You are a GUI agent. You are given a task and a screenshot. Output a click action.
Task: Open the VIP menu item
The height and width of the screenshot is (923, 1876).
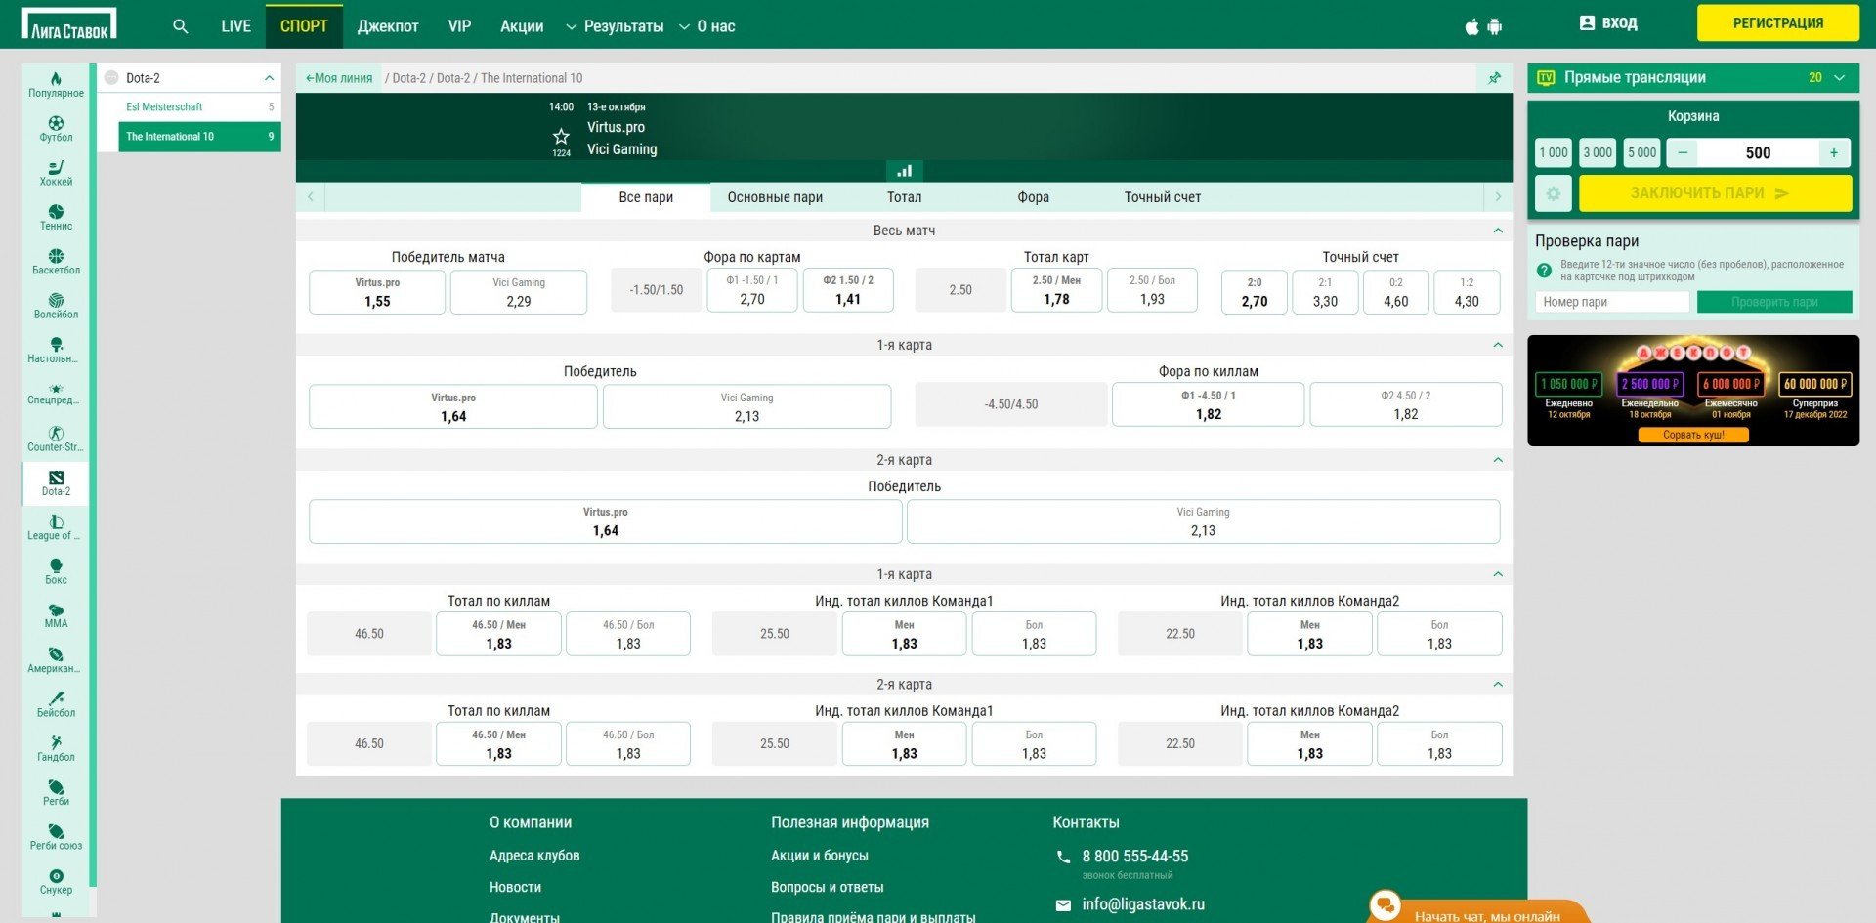[459, 26]
